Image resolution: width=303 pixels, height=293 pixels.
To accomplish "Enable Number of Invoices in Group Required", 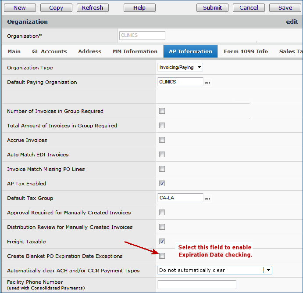I will click(x=162, y=111).
